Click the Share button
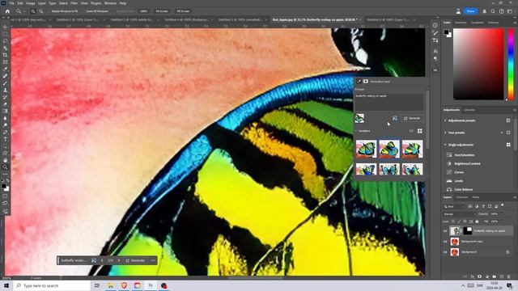The height and width of the screenshot is (291, 518). tap(470, 11)
